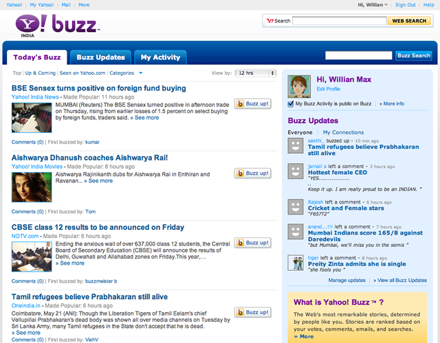This screenshot has width=440, height=343.
Task: Click Willian Max's profile avatar
Action: pos(299,86)
